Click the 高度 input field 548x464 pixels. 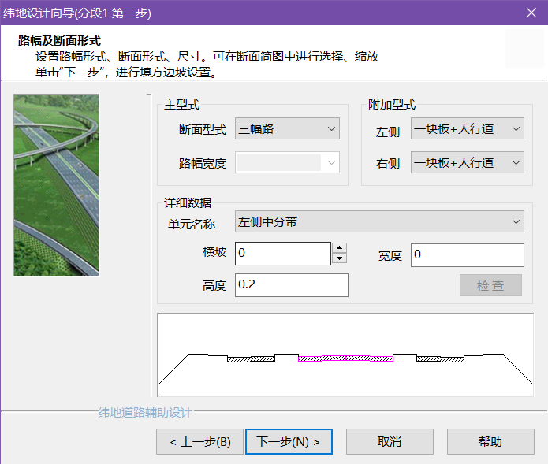291,284
